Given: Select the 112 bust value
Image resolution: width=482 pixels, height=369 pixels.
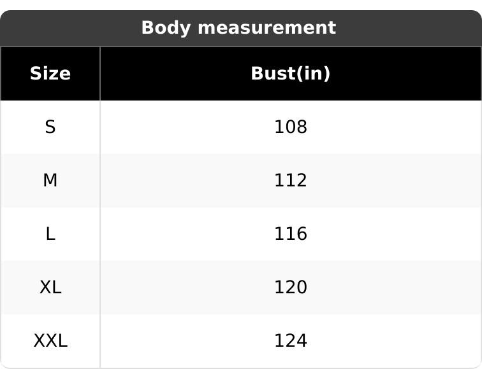Looking at the screenshot, I should 290,181.
